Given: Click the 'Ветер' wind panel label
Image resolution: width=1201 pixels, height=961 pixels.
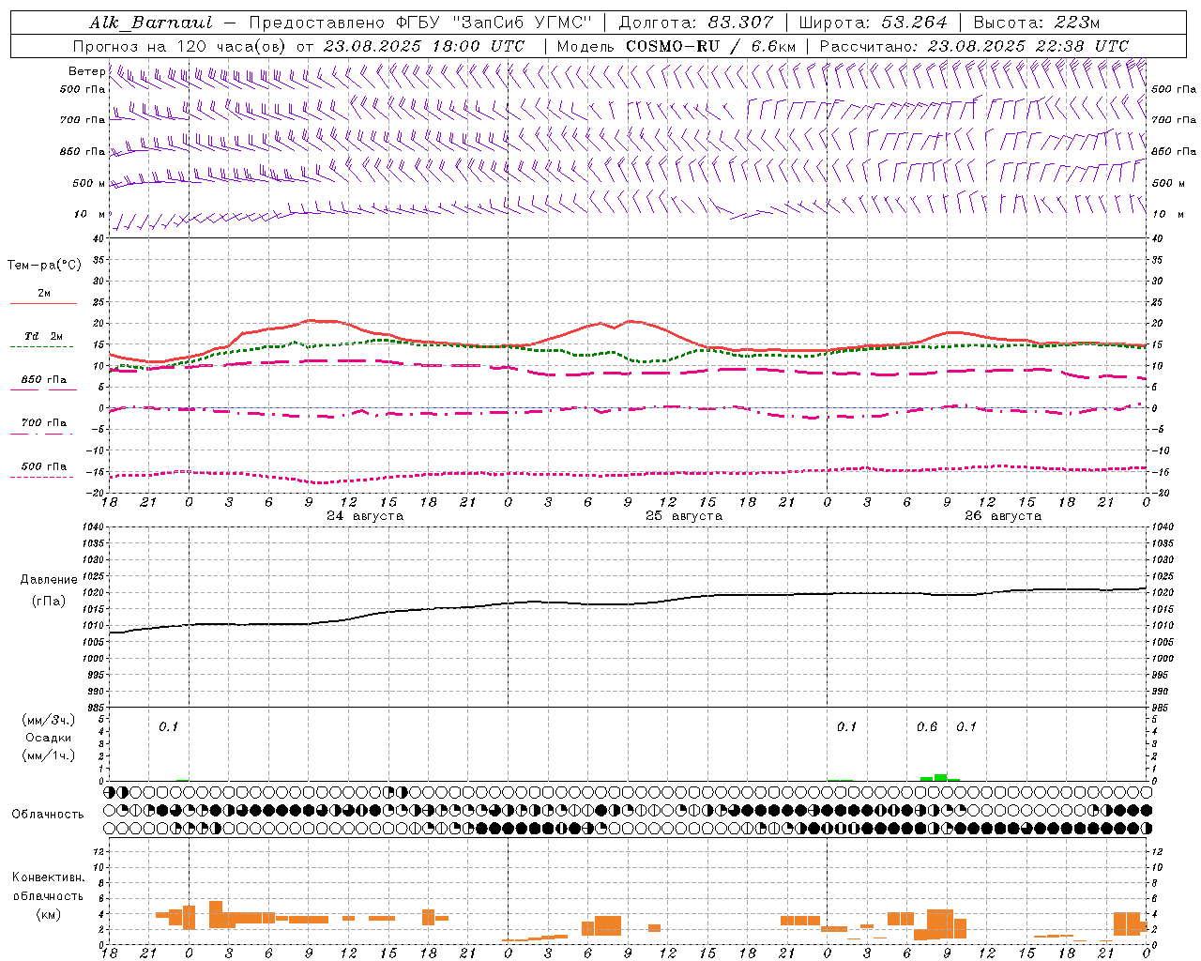Looking at the screenshot, I should pyautogui.click(x=86, y=71).
